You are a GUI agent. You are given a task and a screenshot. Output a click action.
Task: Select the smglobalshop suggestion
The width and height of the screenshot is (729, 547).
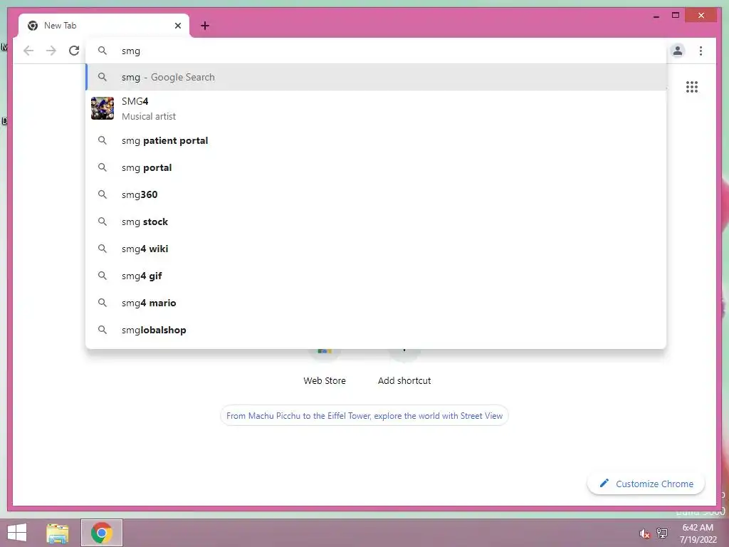pyautogui.click(x=376, y=330)
